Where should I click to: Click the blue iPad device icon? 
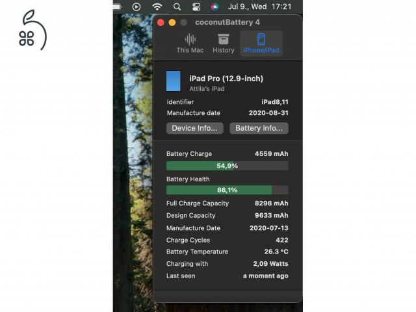click(x=174, y=81)
